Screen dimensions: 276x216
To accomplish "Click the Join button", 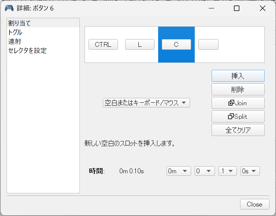I will 238,103.
